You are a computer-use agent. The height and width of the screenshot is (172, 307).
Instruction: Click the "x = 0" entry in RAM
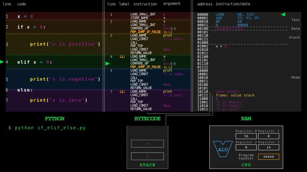(x=221, y=46)
